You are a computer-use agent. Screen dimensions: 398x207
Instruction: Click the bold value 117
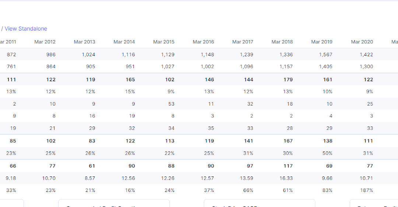[288, 166]
